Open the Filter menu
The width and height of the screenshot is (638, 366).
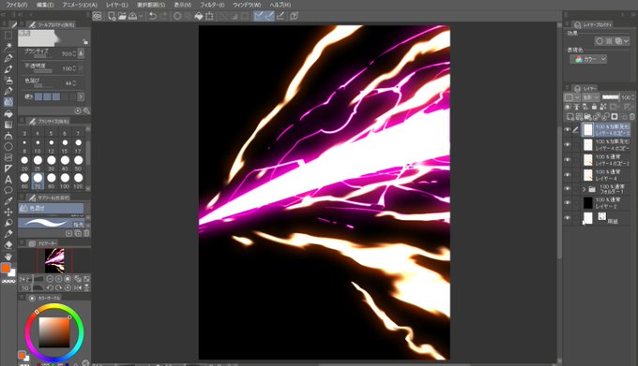(212, 5)
